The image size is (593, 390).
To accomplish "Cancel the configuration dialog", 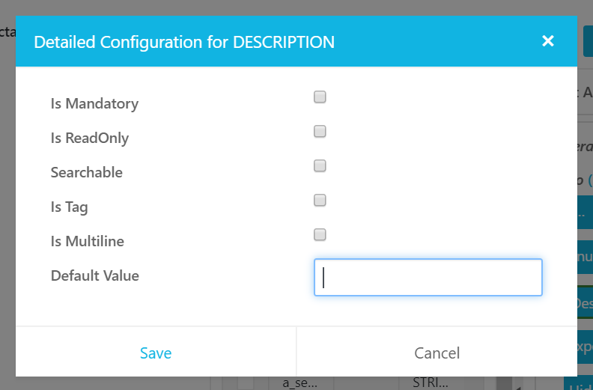I will [437, 353].
